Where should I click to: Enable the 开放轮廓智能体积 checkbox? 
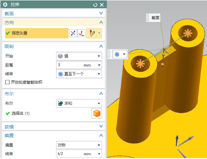(7, 82)
